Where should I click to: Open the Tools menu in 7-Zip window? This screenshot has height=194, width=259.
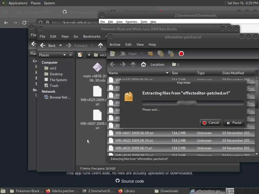click(144, 22)
